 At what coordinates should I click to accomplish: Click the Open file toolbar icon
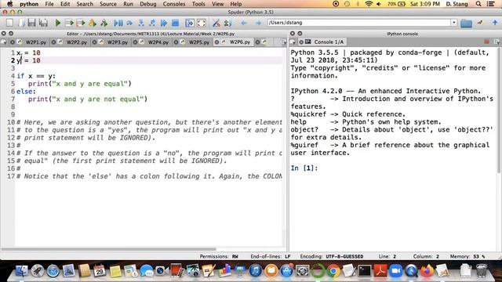[x=21, y=23]
